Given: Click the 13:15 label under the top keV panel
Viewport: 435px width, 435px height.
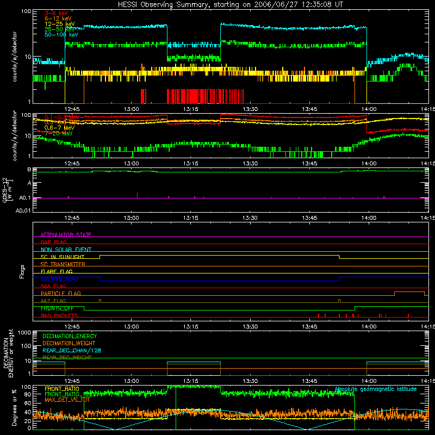Looking at the screenshot, I should click(191, 109).
